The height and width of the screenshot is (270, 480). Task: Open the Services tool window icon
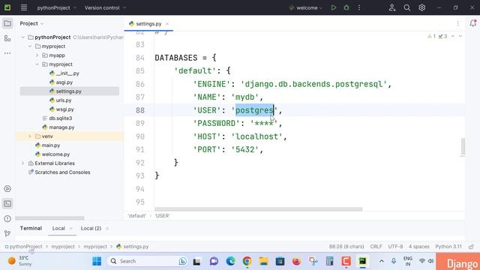coord(7,189)
